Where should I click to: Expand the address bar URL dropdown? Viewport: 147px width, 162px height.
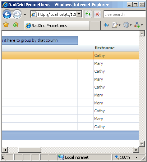tap(79, 14)
